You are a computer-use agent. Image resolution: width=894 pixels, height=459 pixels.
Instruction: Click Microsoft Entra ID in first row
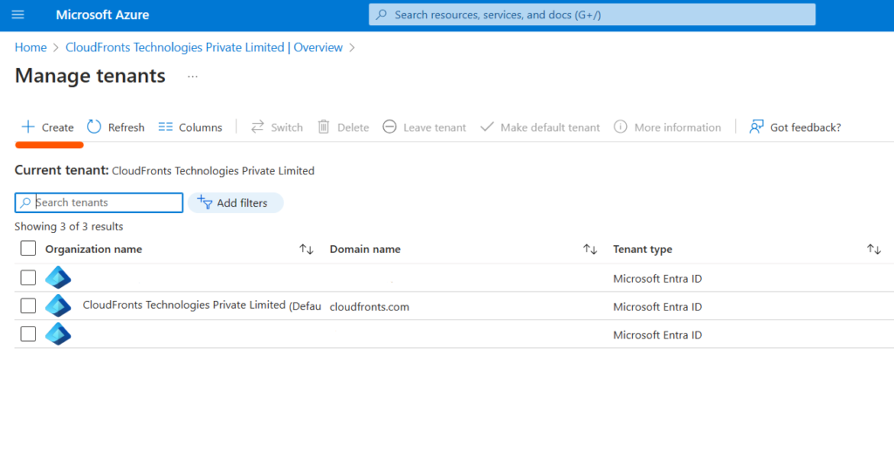(x=657, y=279)
